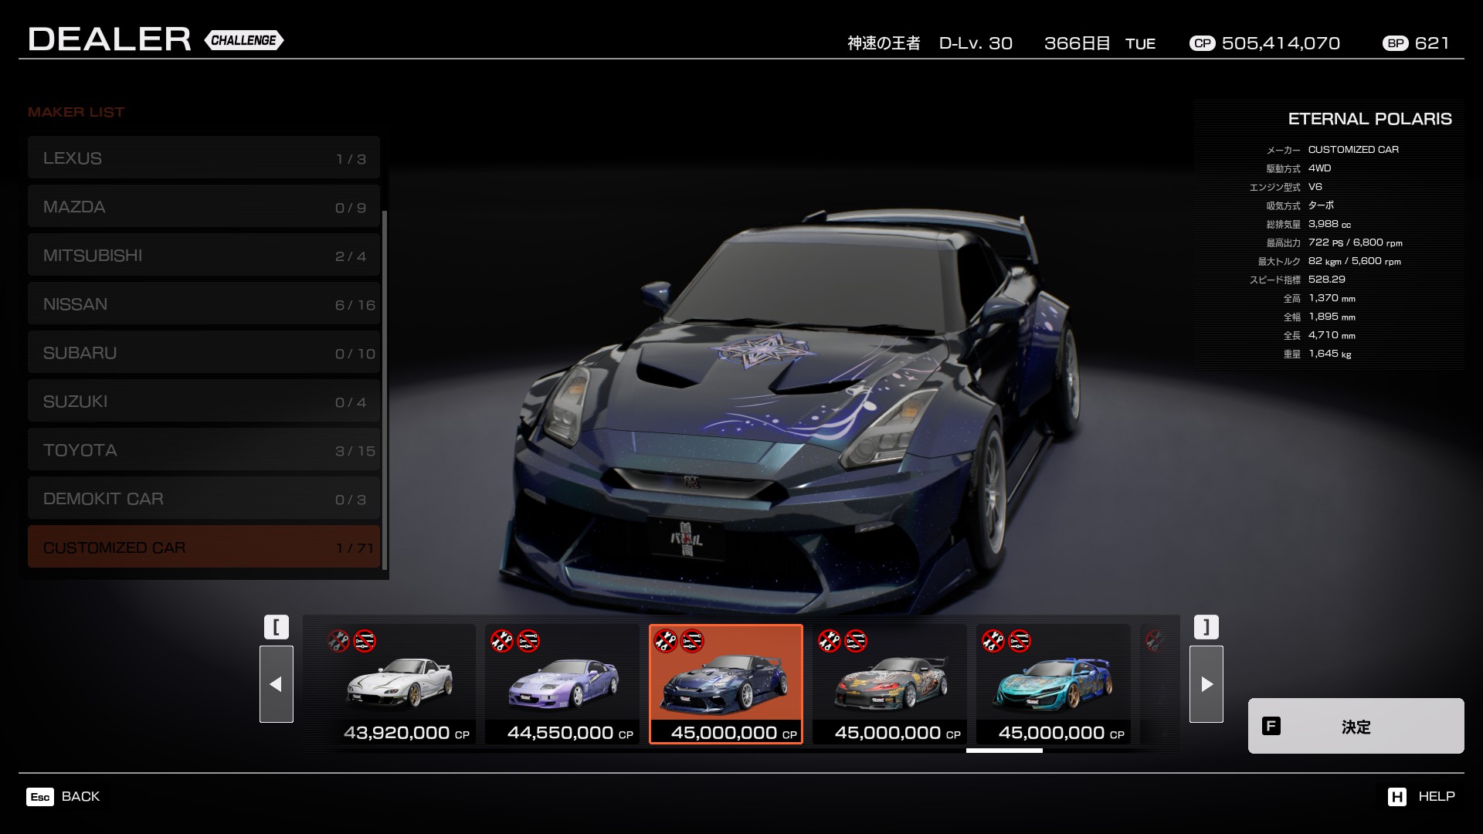
Task: Click the 4,710 mm length value
Action: (1332, 335)
